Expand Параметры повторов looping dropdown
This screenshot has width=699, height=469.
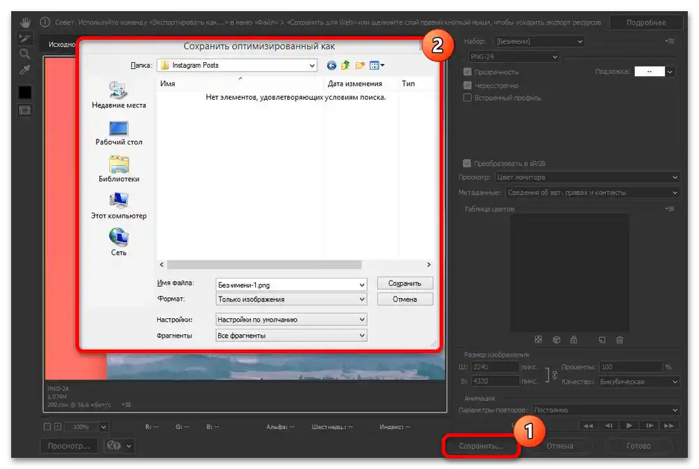tap(606, 410)
